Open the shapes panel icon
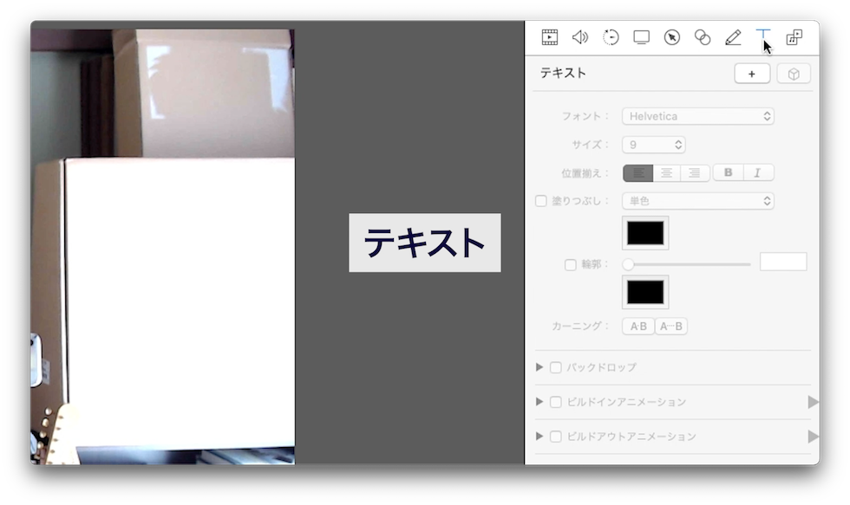The image size is (850, 505). tap(703, 37)
